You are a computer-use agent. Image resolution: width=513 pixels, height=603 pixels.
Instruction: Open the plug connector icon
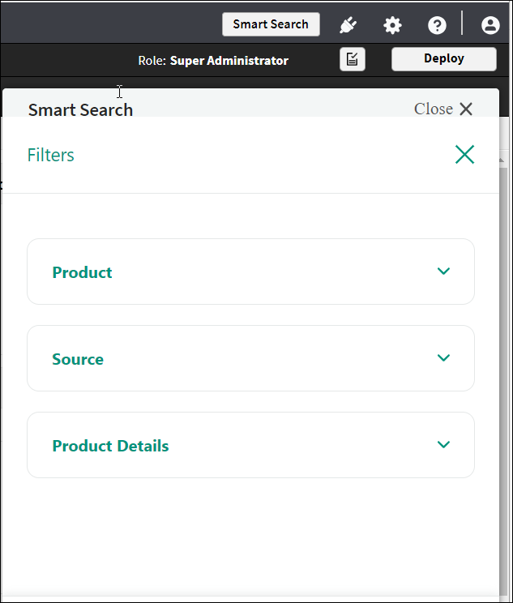tap(348, 25)
